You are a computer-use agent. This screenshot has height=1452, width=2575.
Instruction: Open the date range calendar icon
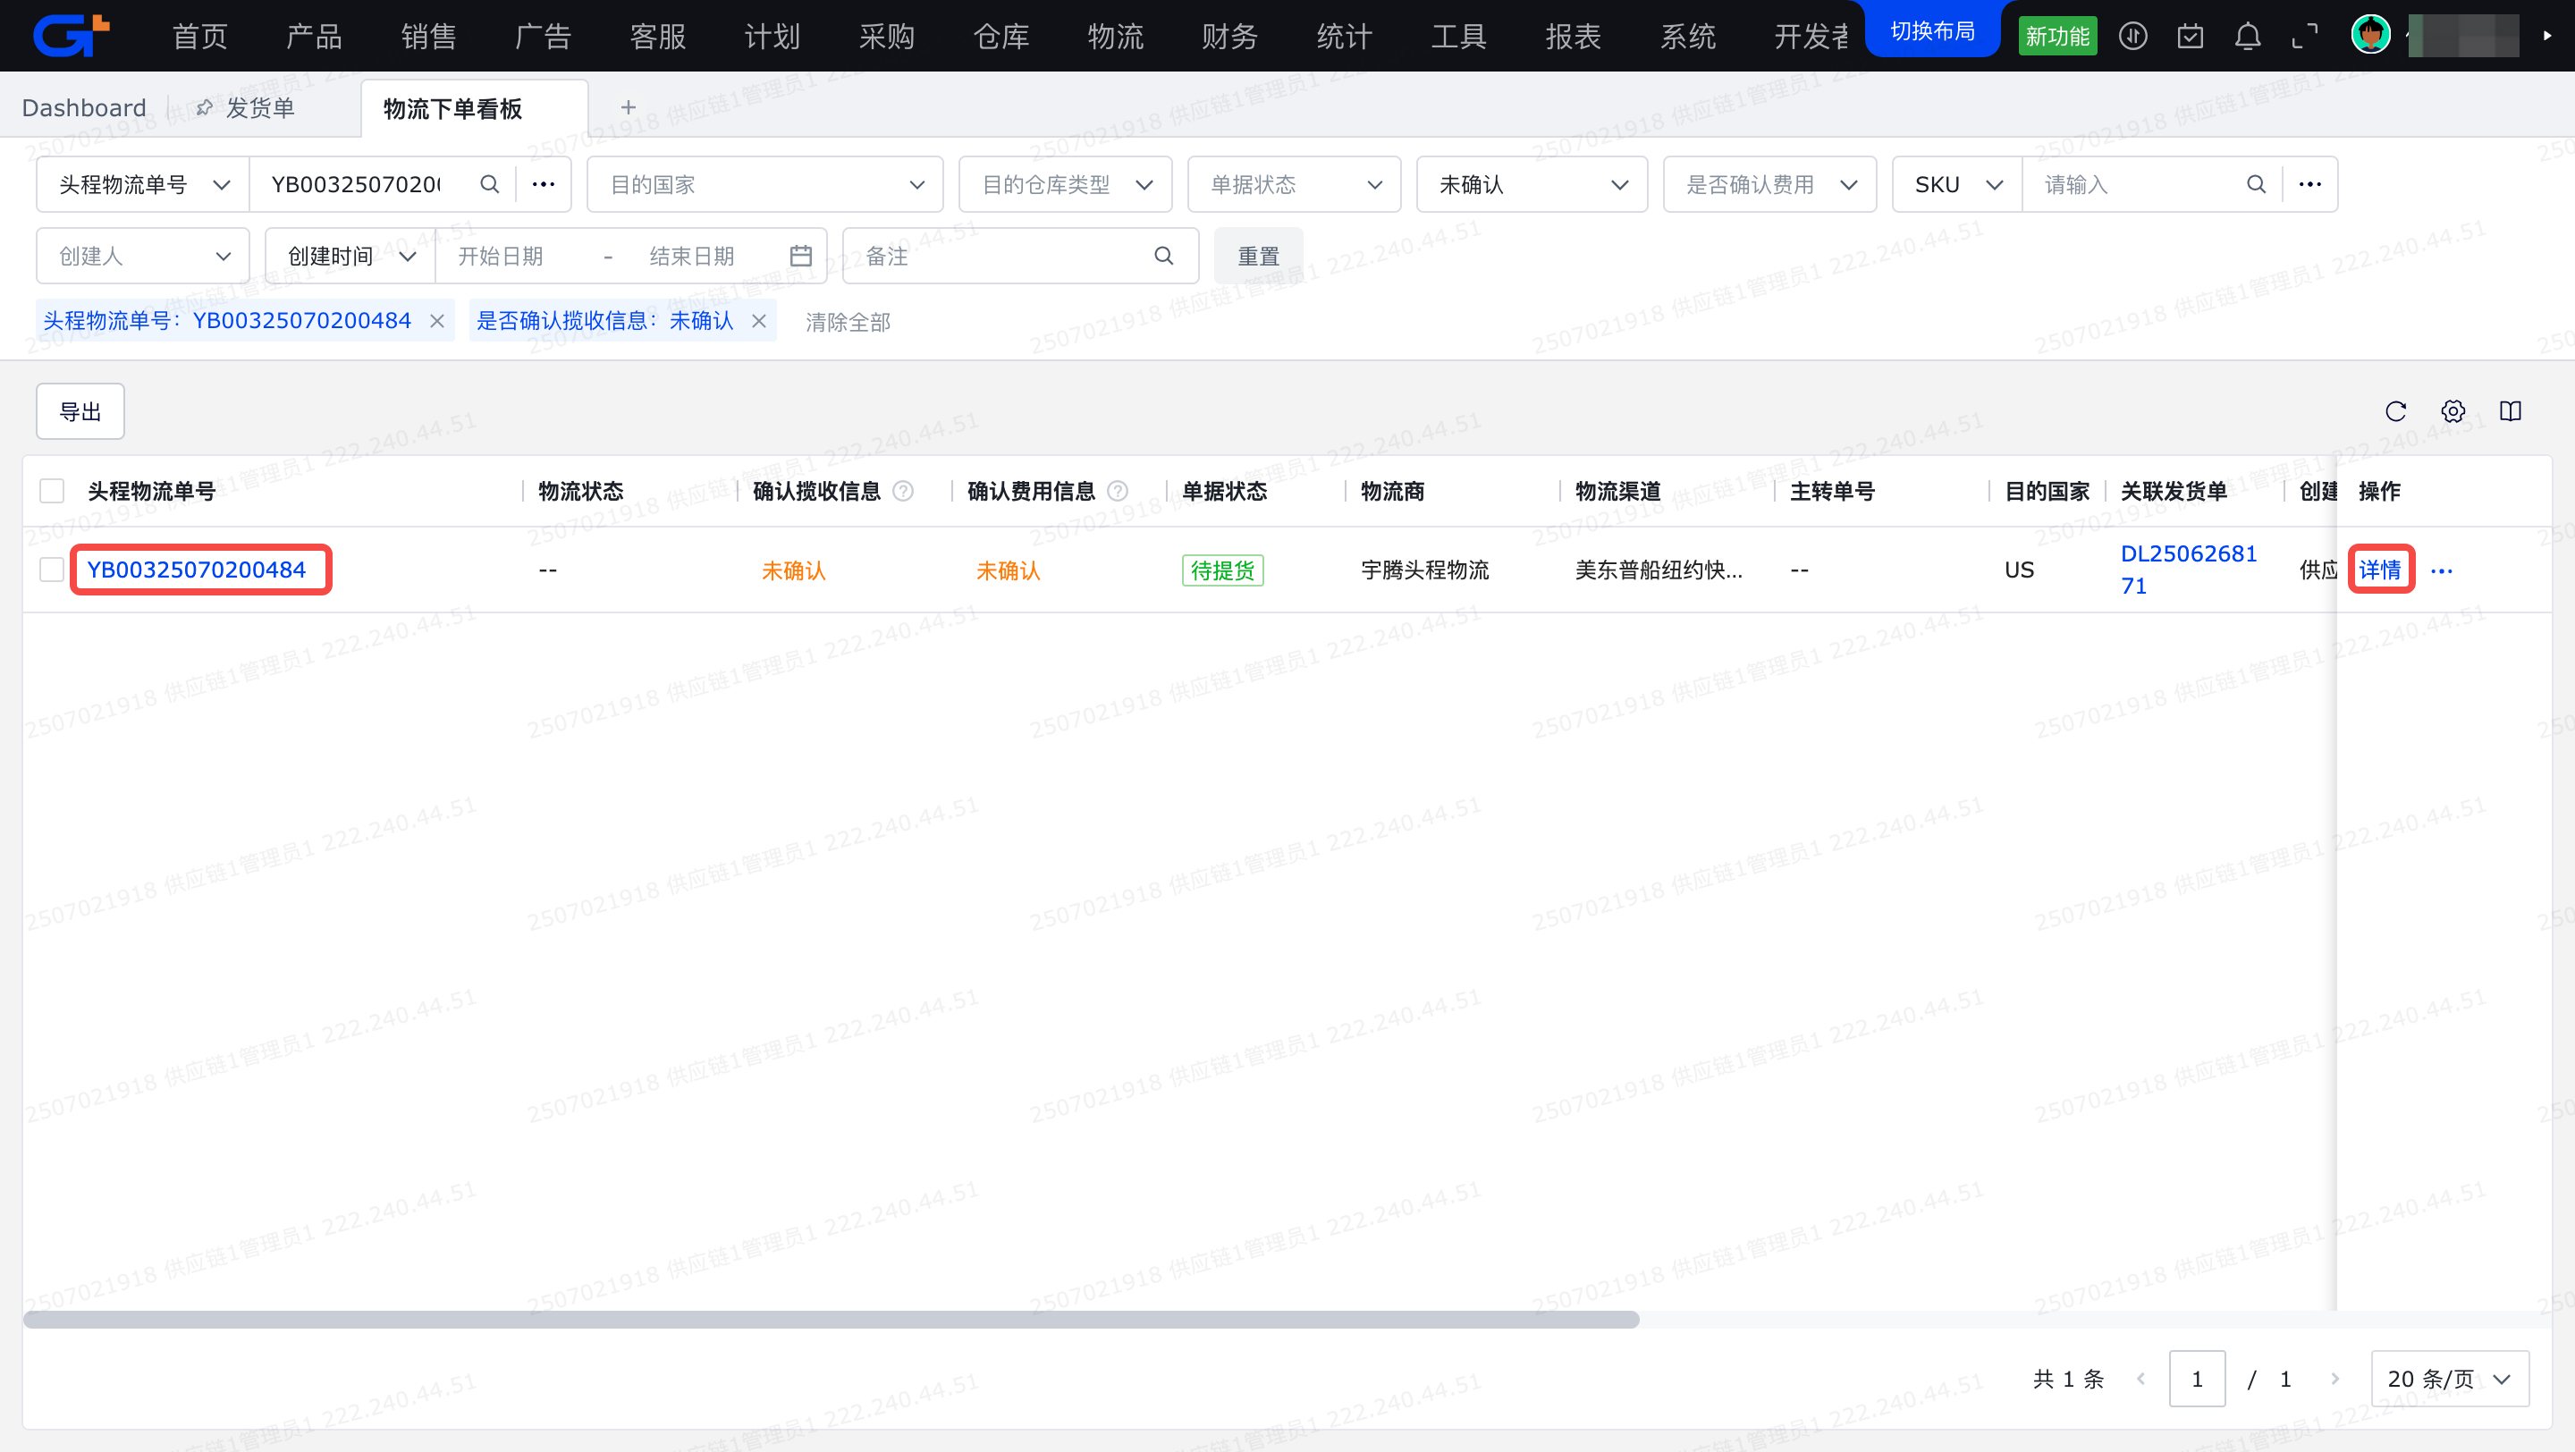[x=799, y=256]
